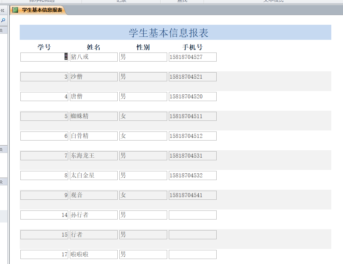Select the gender field in 白骨精's row

click(143, 136)
